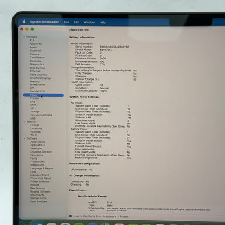Select Disc Burning in the sidebar

38,68
